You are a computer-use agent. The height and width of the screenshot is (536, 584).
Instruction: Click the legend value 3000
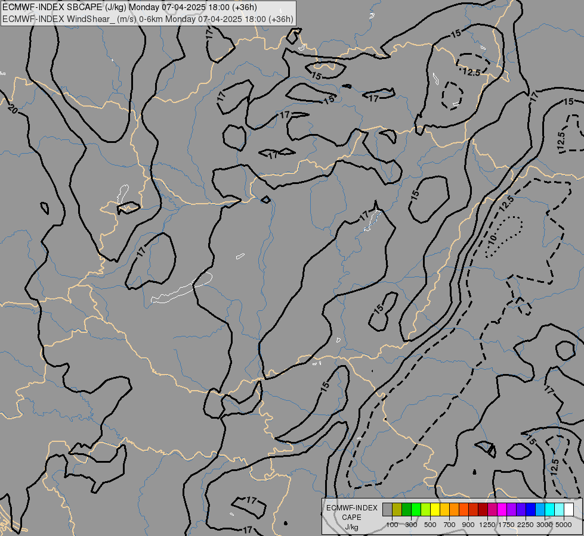tap(544, 525)
